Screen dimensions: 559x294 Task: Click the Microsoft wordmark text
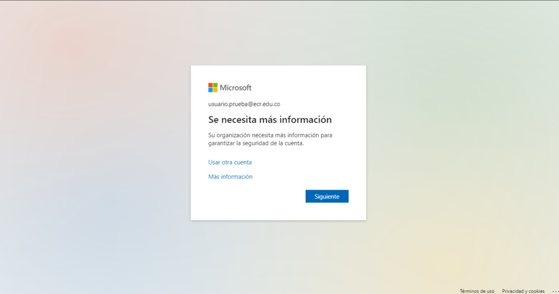coord(235,87)
